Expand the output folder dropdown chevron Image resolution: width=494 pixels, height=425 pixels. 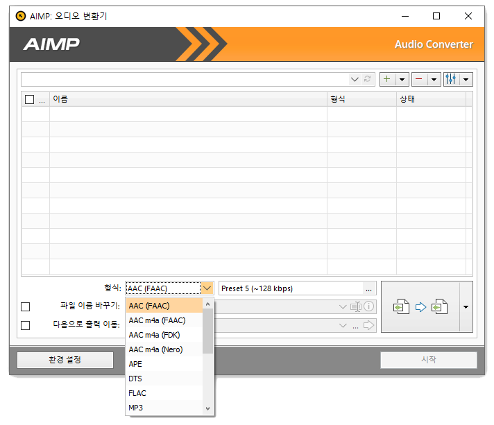tap(343, 326)
